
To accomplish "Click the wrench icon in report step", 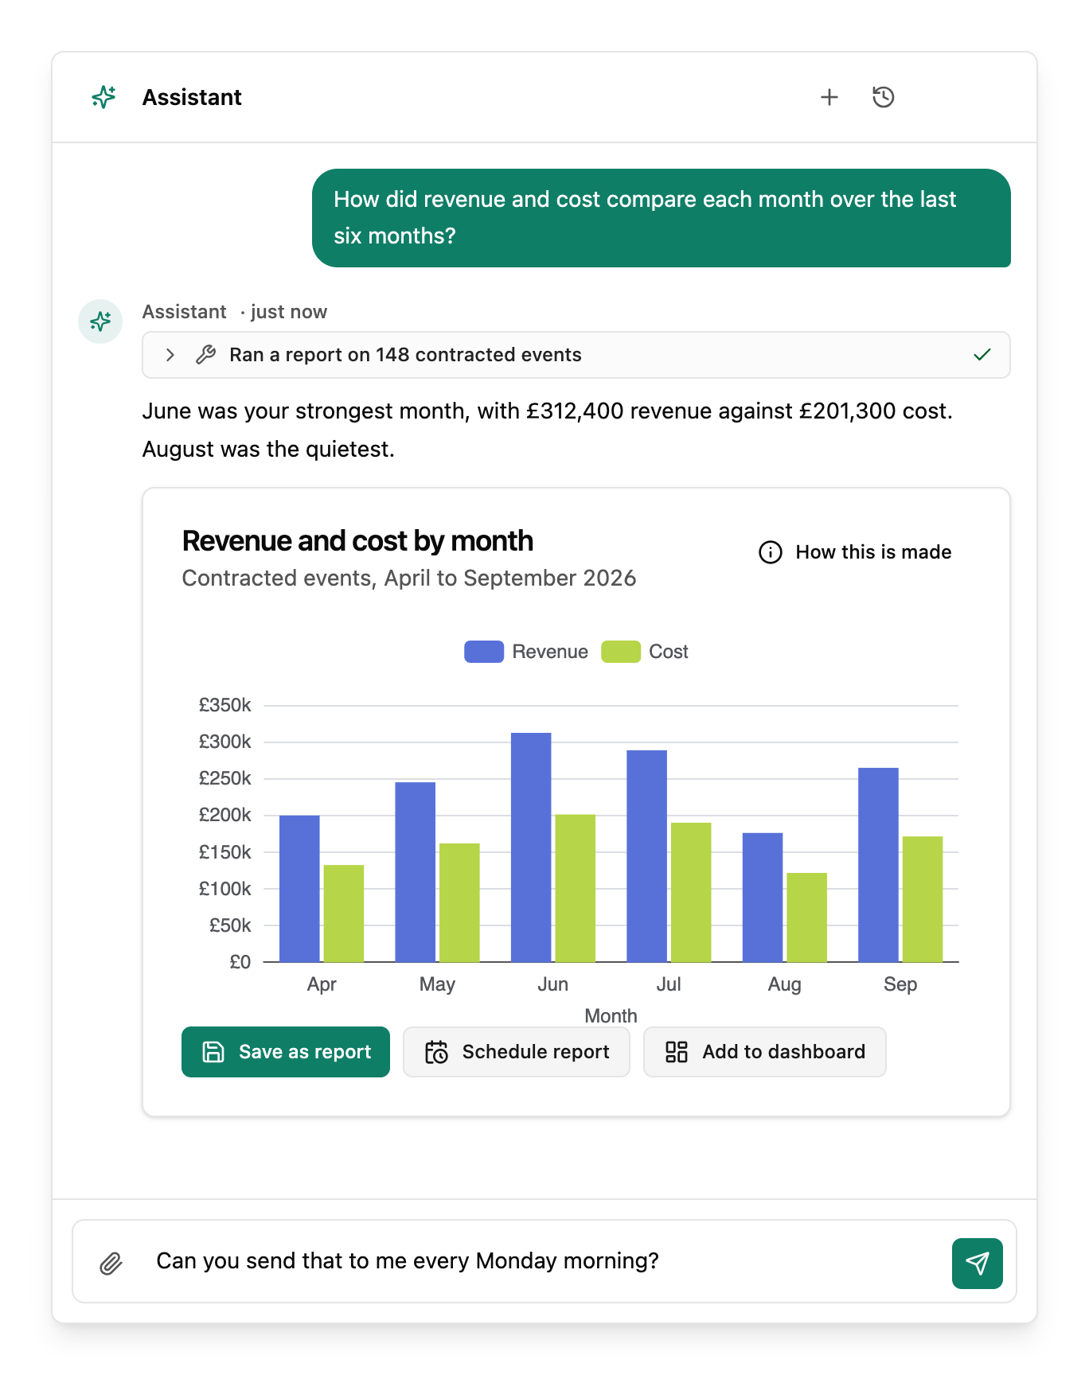I will click(205, 355).
